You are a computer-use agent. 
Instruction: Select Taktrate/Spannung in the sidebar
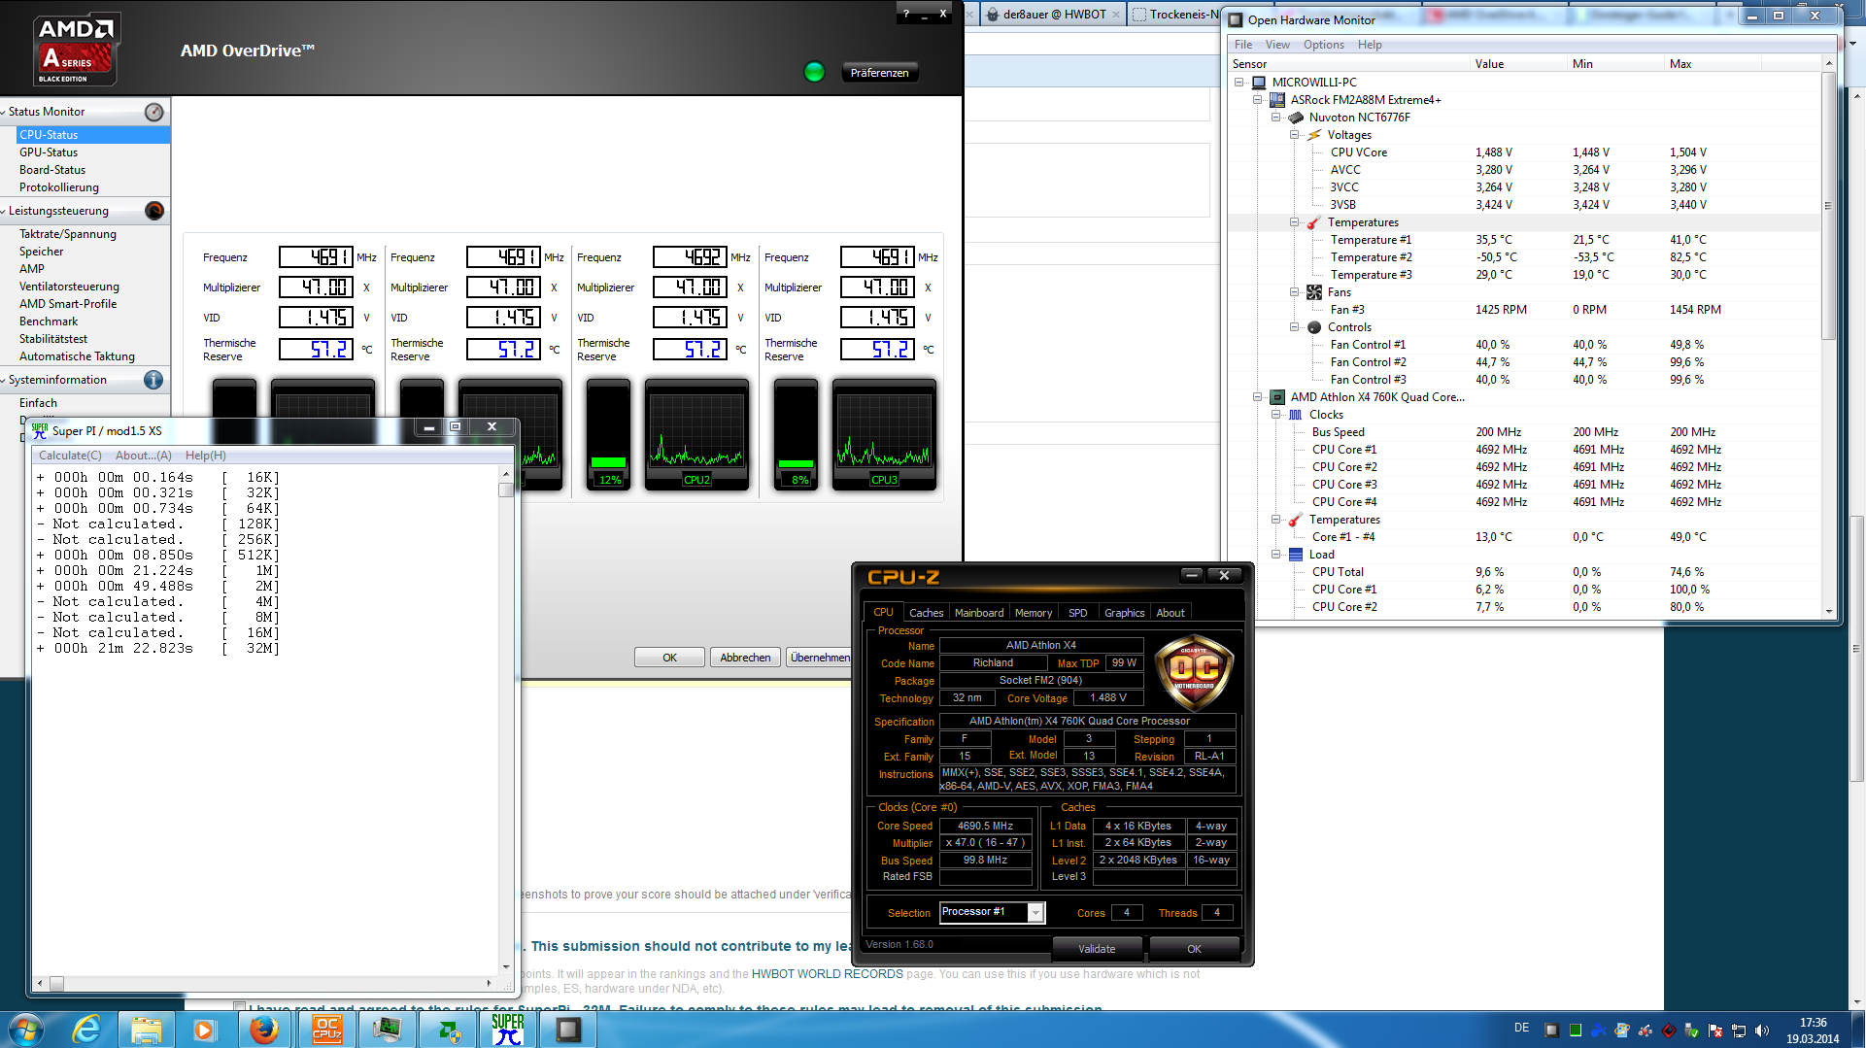click(x=68, y=234)
